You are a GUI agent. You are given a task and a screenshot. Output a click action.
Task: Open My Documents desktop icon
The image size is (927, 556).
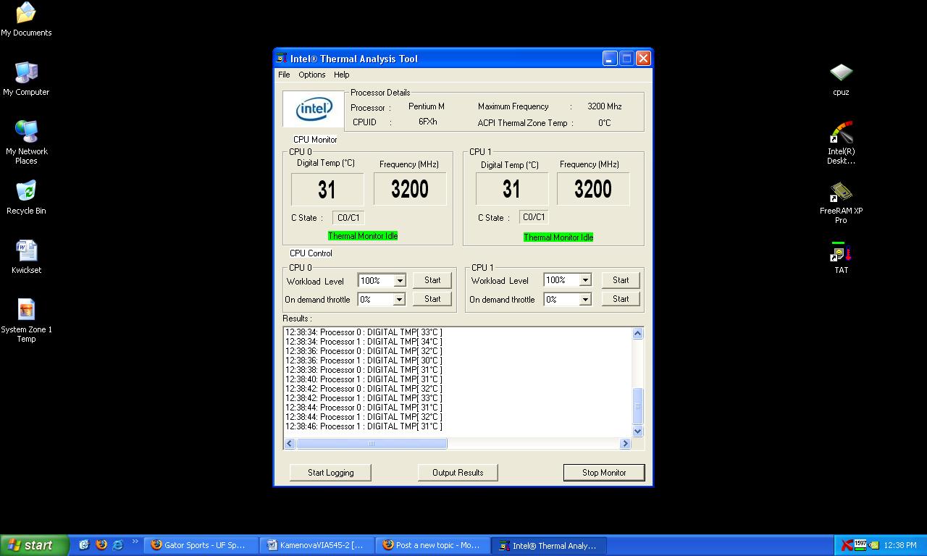tap(26, 19)
